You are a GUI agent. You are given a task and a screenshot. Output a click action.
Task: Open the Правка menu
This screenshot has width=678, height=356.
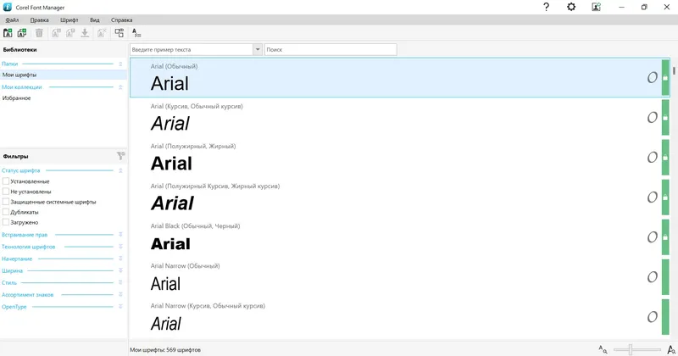[39, 19]
